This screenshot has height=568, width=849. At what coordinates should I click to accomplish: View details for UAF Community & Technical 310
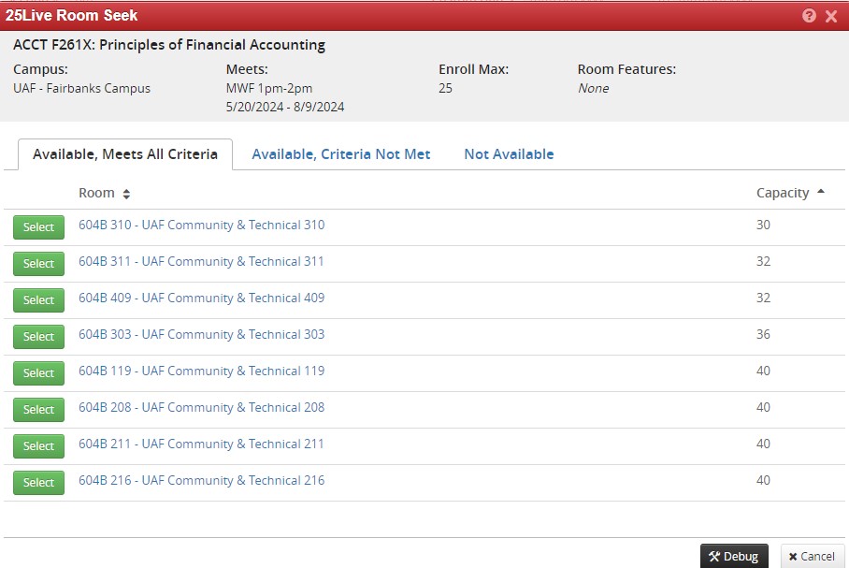pos(201,225)
